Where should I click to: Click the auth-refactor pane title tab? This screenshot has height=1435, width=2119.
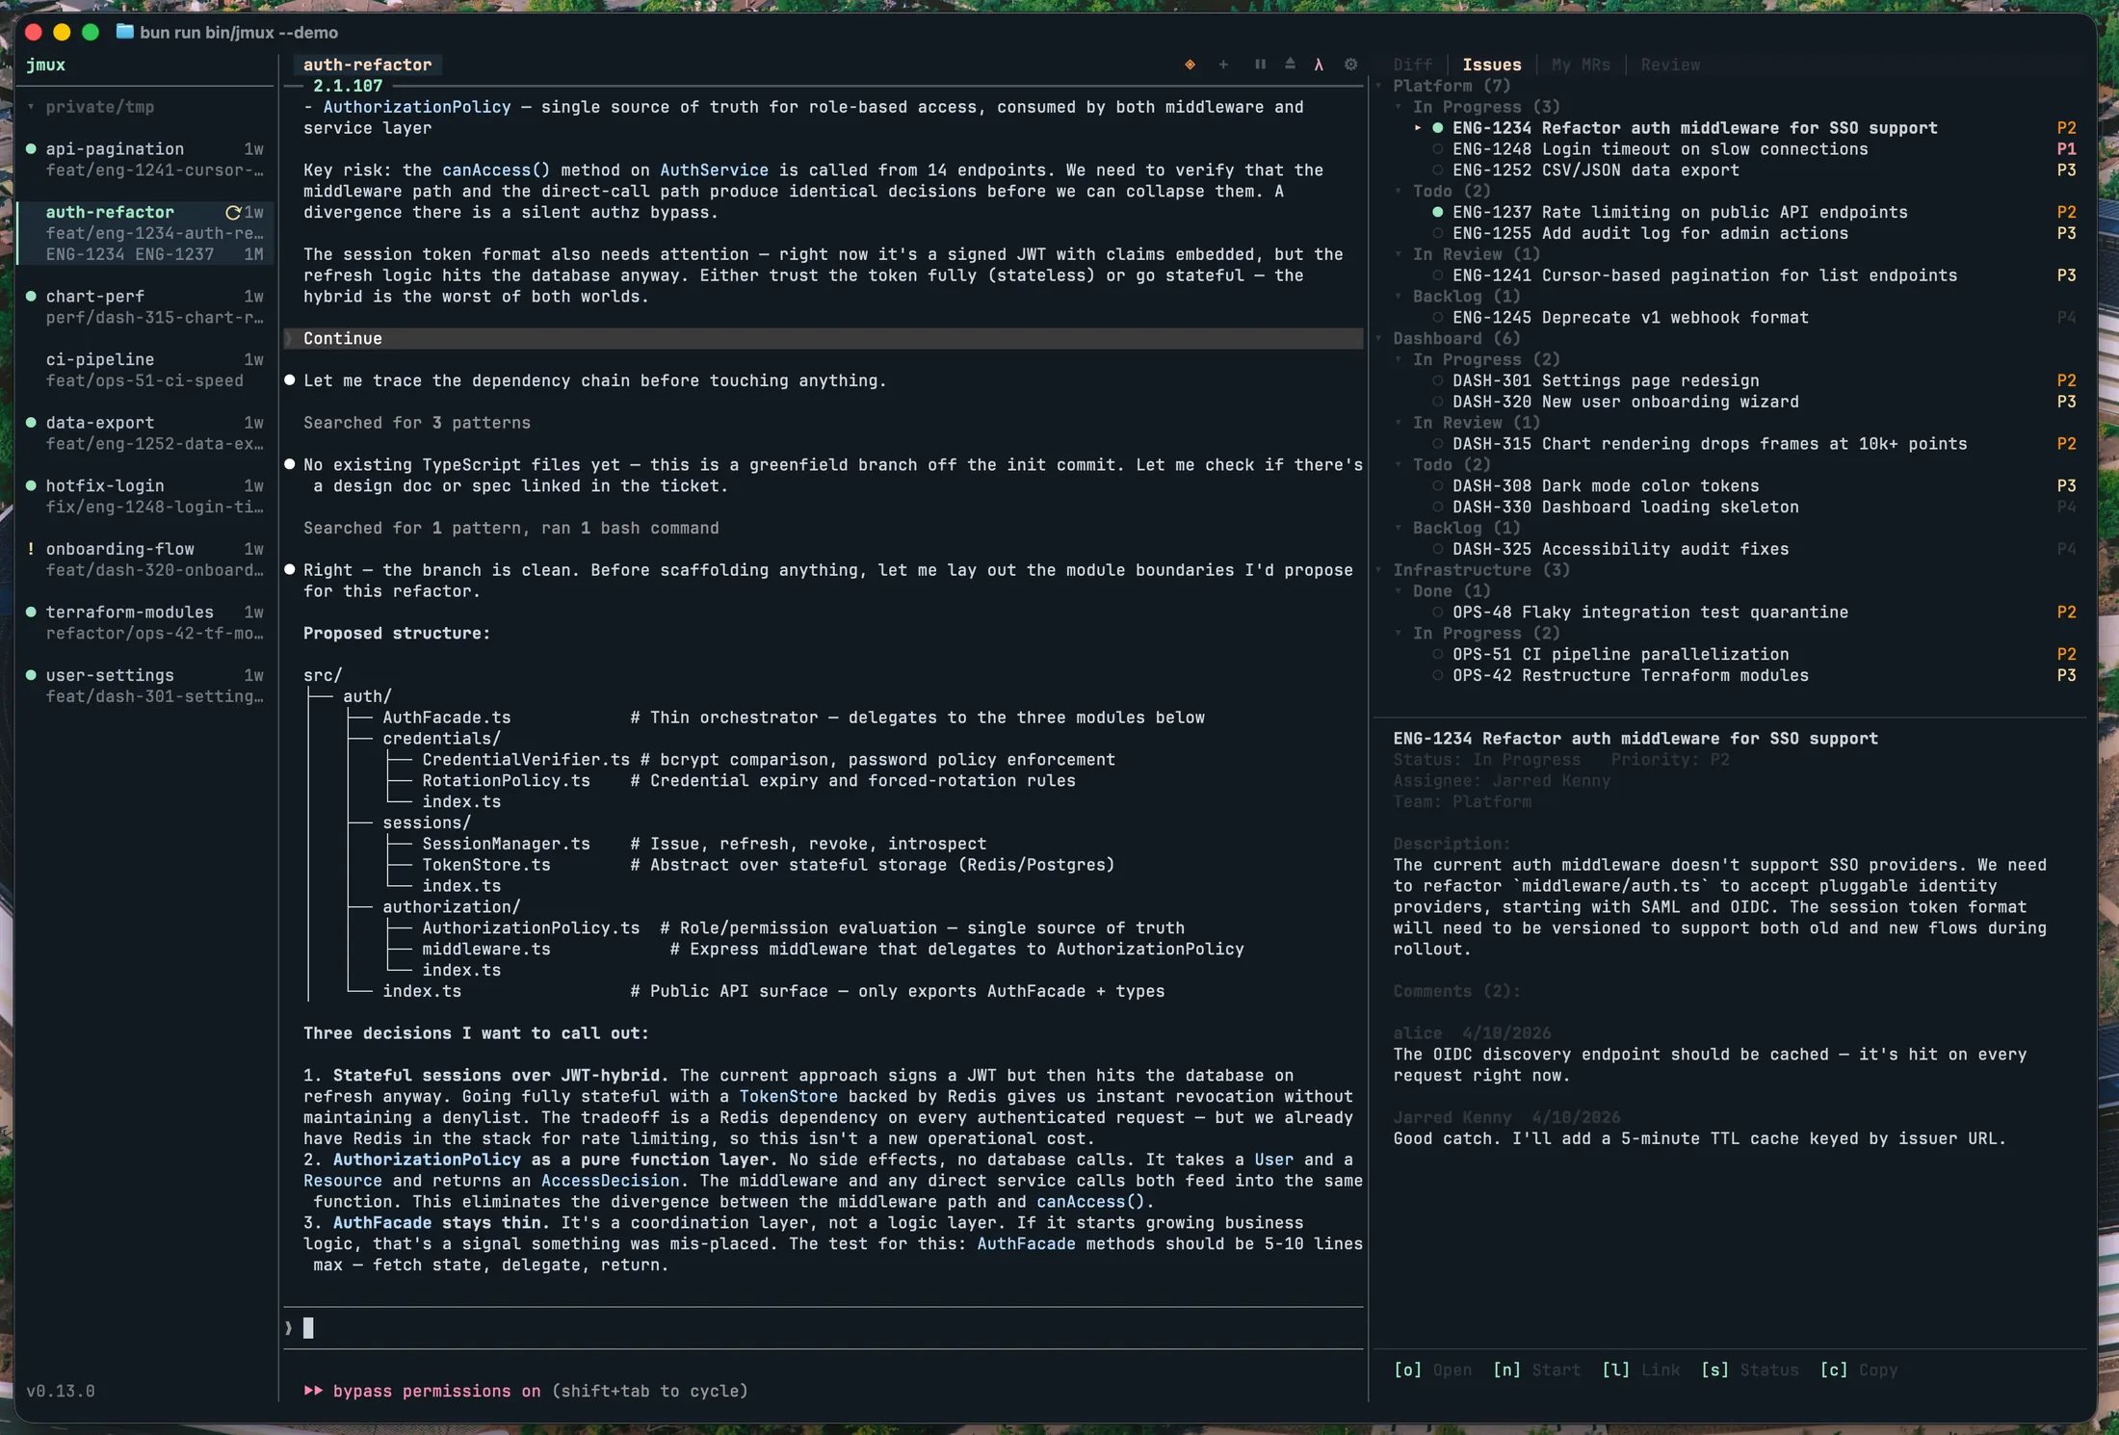367,65
